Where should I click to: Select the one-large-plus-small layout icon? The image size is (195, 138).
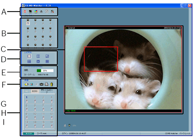(x=47, y=56)
